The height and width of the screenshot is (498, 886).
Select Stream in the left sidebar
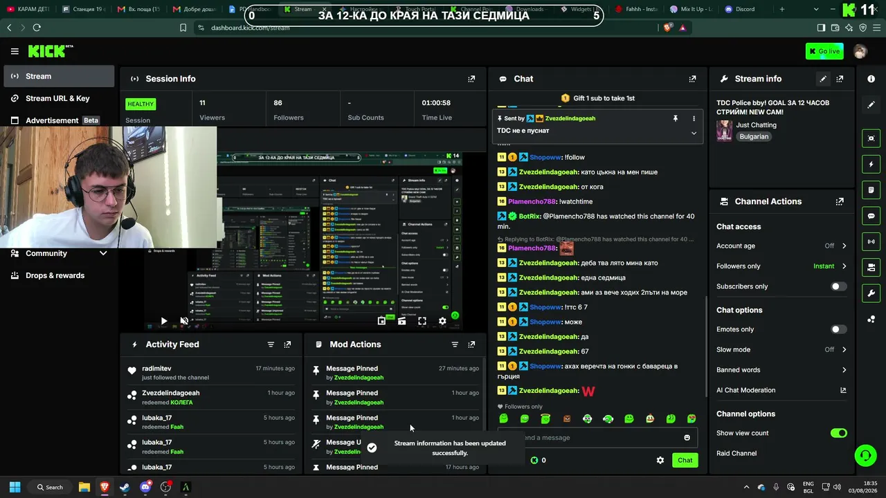[x=59, y=76]
